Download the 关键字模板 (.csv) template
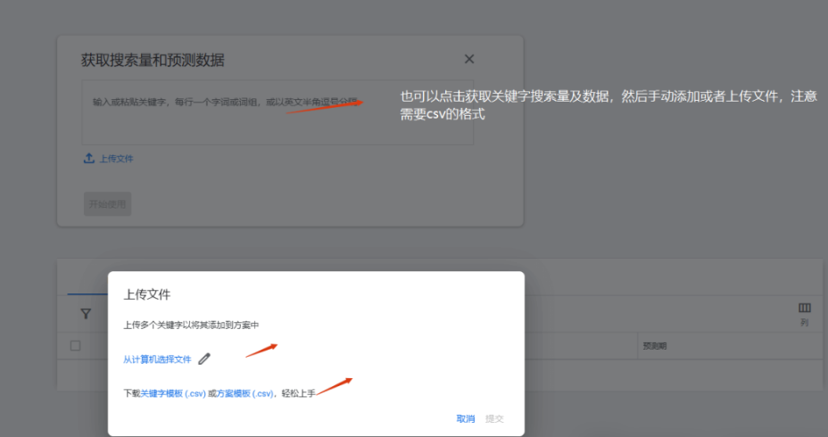 pyautogui.click(x=173, y=393)
